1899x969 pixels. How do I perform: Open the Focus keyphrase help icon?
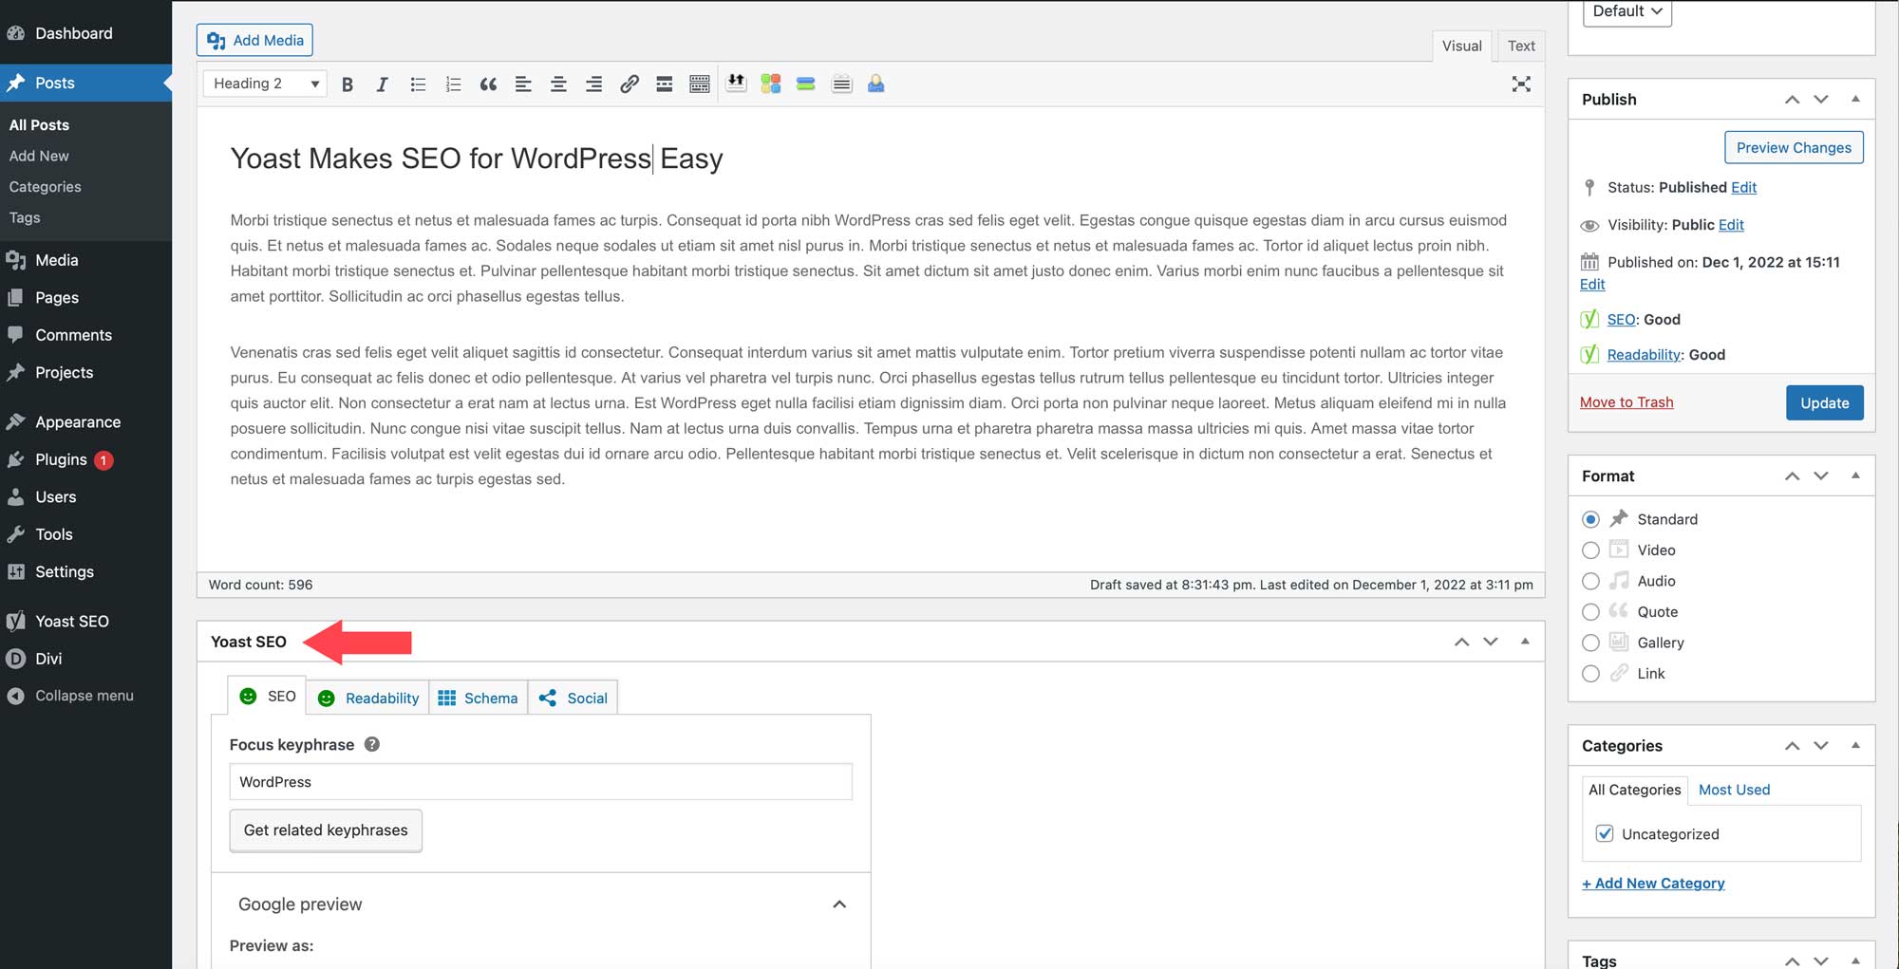pos(372,744)
